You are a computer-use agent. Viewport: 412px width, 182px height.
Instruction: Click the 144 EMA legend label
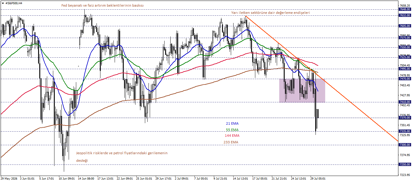(x=232, y=136)
